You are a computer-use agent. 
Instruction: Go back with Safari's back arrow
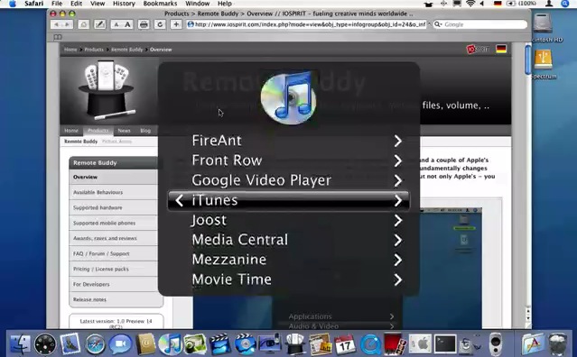point(57,24)
